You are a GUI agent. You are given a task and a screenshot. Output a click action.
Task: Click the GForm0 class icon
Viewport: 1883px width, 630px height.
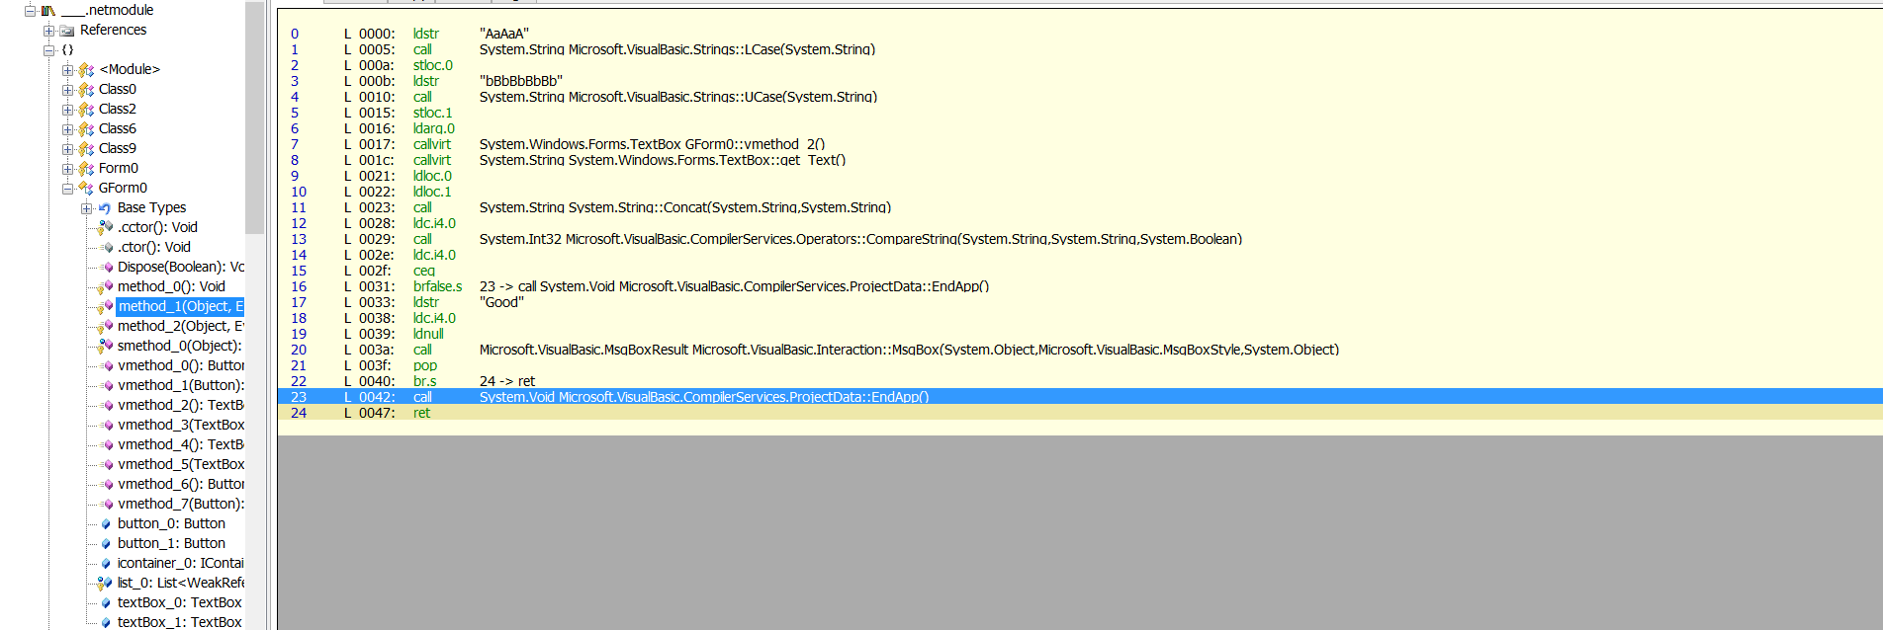(86, 189)
